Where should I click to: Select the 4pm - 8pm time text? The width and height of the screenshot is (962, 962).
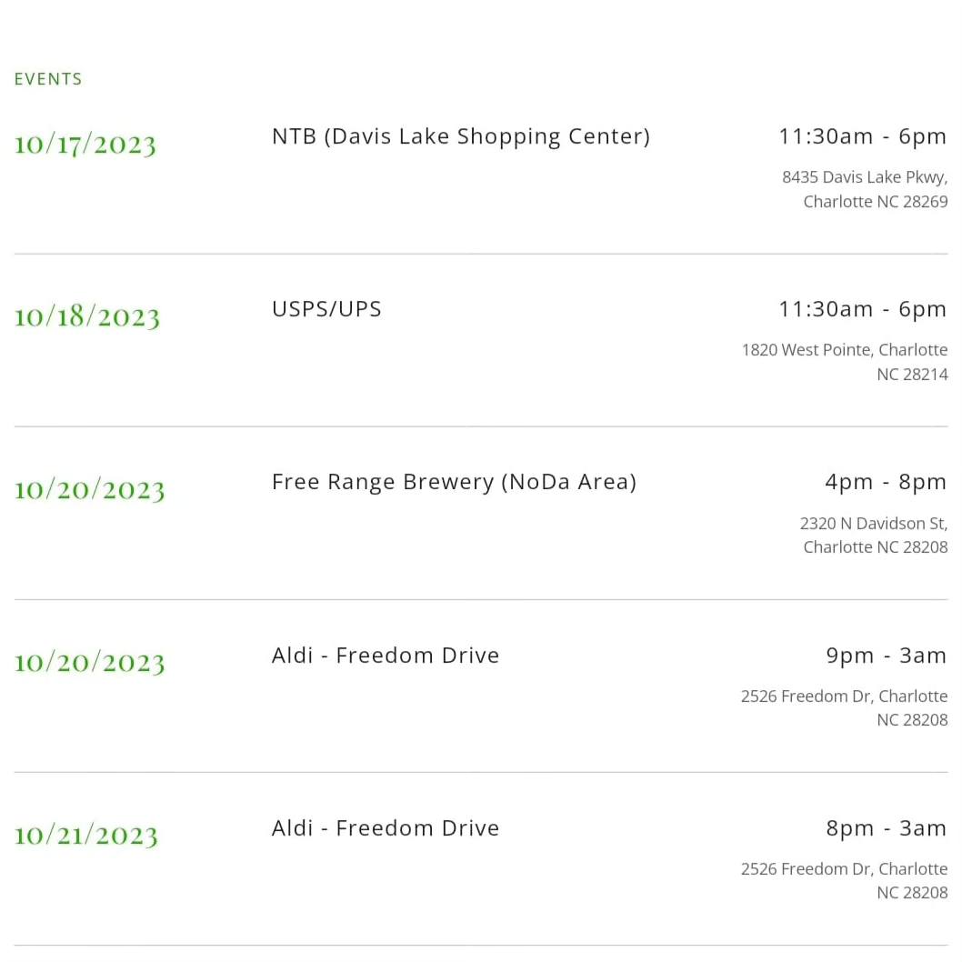[886, 482]
